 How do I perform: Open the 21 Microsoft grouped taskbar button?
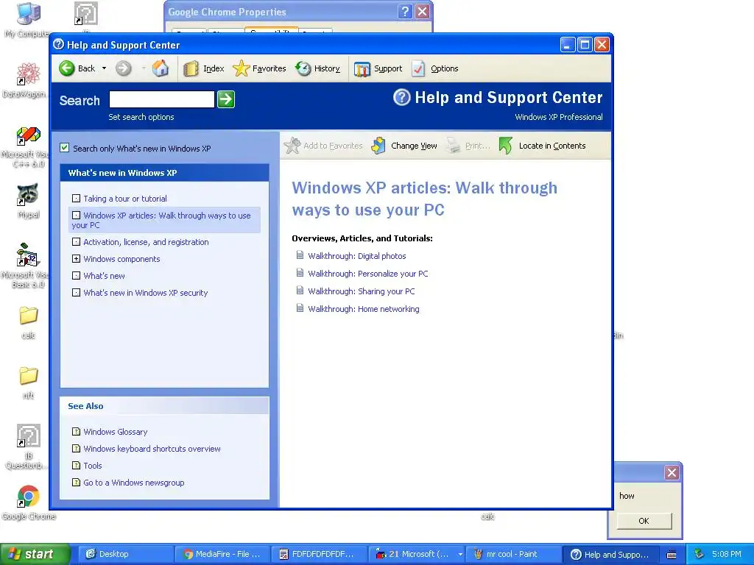click(x=417, y=554)
